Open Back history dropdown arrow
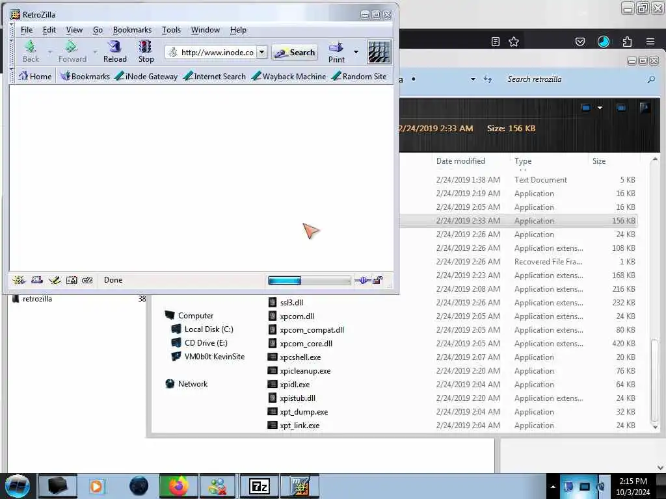The width and height of the screenshot is (666, 499). (x=50, y=52)
